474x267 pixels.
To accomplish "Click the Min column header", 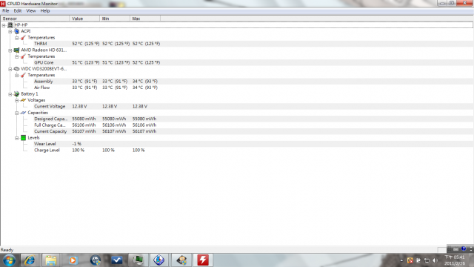I will coord(115,19).
